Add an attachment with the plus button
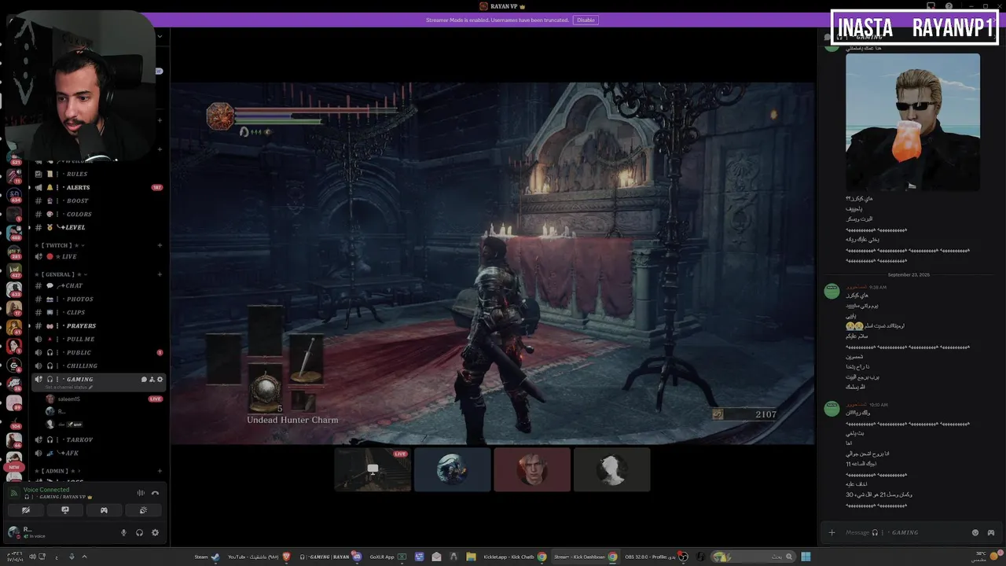This screenshot has width=1006, height=566. [832, 532]
